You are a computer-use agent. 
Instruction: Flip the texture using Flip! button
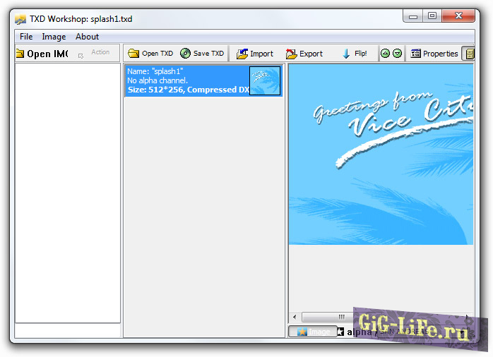tap(355, 54)
